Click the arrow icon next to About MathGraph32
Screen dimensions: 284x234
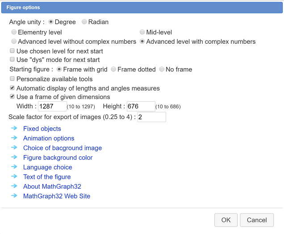[14, 186]
